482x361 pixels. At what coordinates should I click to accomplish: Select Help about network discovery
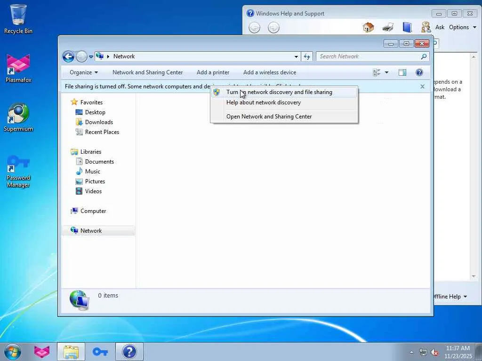(x=284, y=102)
